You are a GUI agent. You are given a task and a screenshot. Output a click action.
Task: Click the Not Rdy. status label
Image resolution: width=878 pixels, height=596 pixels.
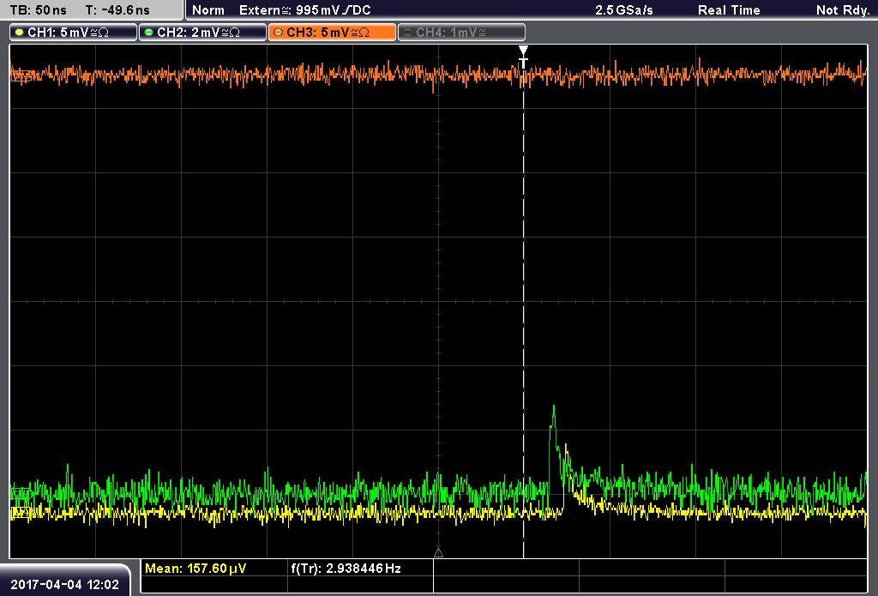pos(842,10)
